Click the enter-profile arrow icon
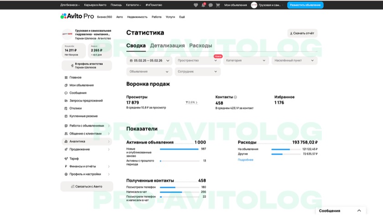Viewport: 383px width, 218px height. coord(72,66)
